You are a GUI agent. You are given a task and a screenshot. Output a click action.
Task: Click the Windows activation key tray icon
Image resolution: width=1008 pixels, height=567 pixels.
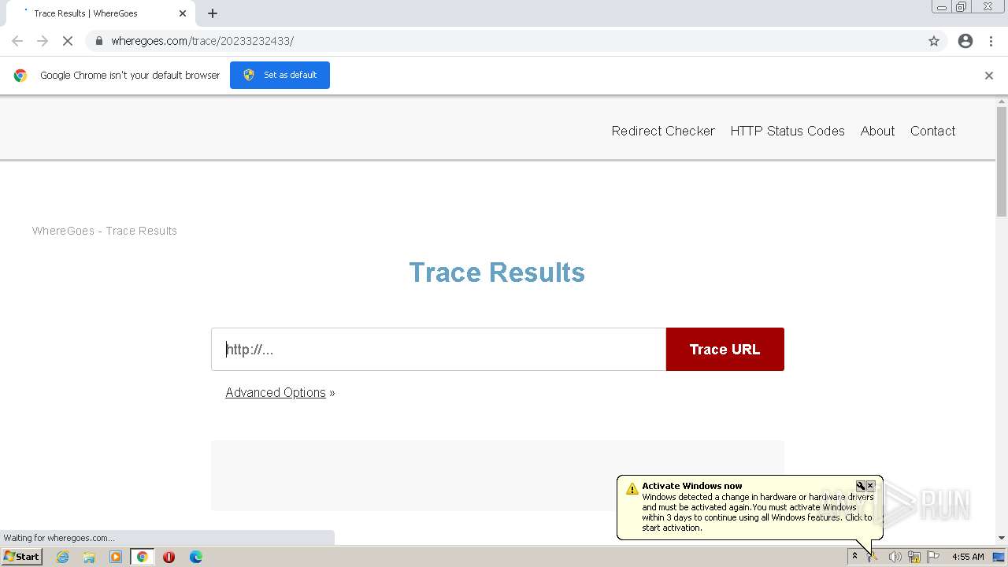pos(873,557)
